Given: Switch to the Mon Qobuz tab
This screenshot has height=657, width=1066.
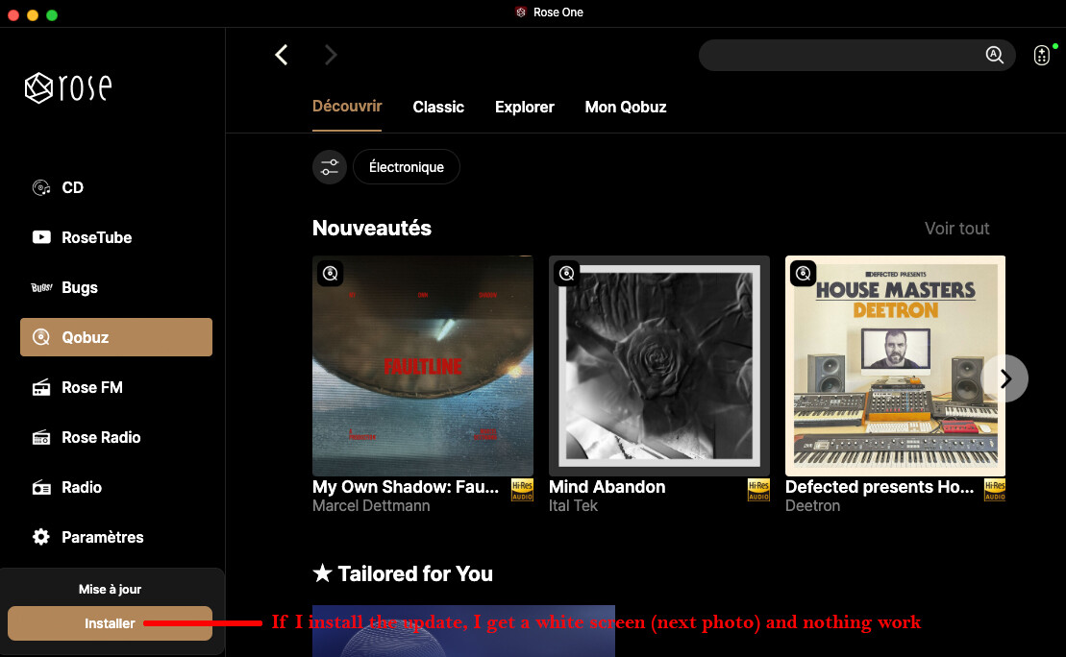Looking at the screenshot, I should (x=626, y=108).
